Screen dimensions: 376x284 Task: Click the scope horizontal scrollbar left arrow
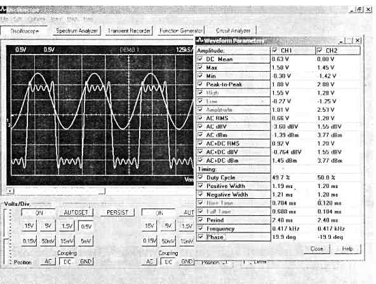tap(10, 191)
